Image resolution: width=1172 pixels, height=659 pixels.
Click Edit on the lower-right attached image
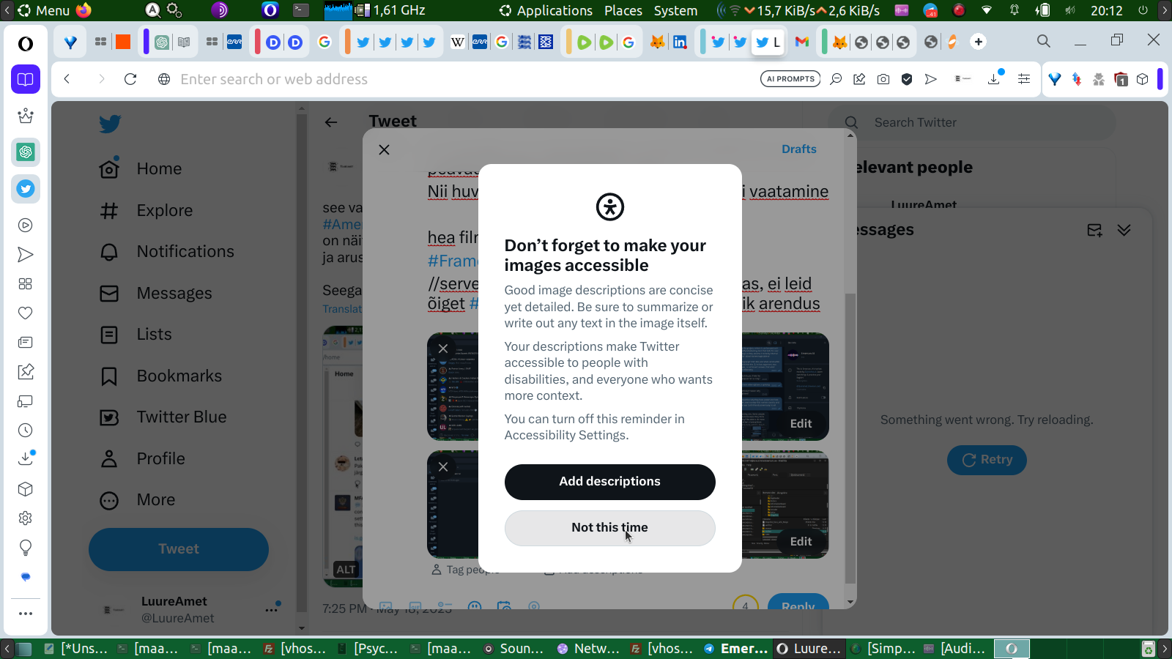(x=801, y=541)
